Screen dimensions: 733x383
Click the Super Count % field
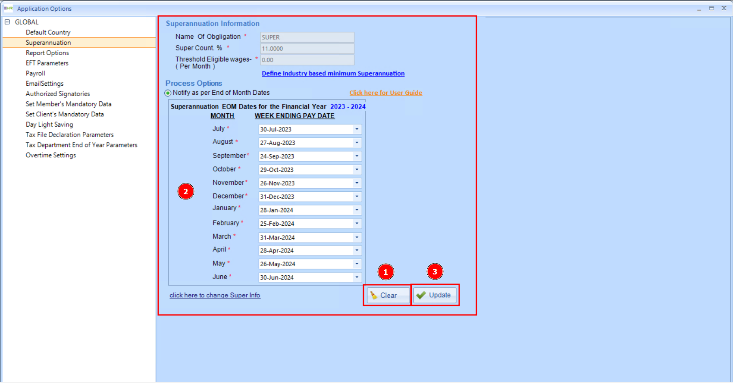307,49
